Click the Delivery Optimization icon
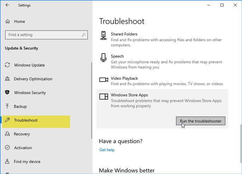This screenshot has height=174, width=242. [x=7, y=79]
